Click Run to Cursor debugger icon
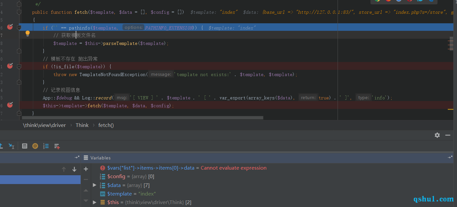The image size is (457, 207). click(11, 146)
